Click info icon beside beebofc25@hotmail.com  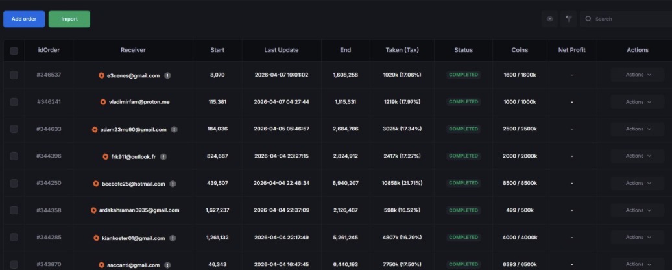[x=173, y=184]
